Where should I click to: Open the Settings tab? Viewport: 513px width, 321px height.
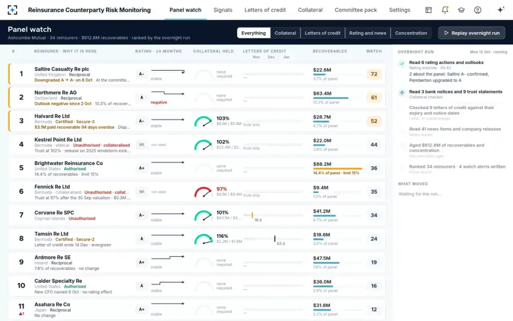[x=400, y=10]
